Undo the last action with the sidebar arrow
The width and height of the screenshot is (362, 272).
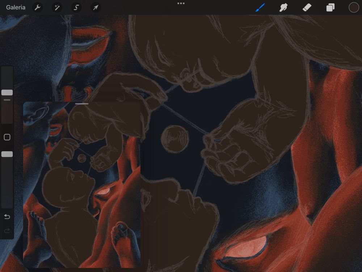click(7, 217)
